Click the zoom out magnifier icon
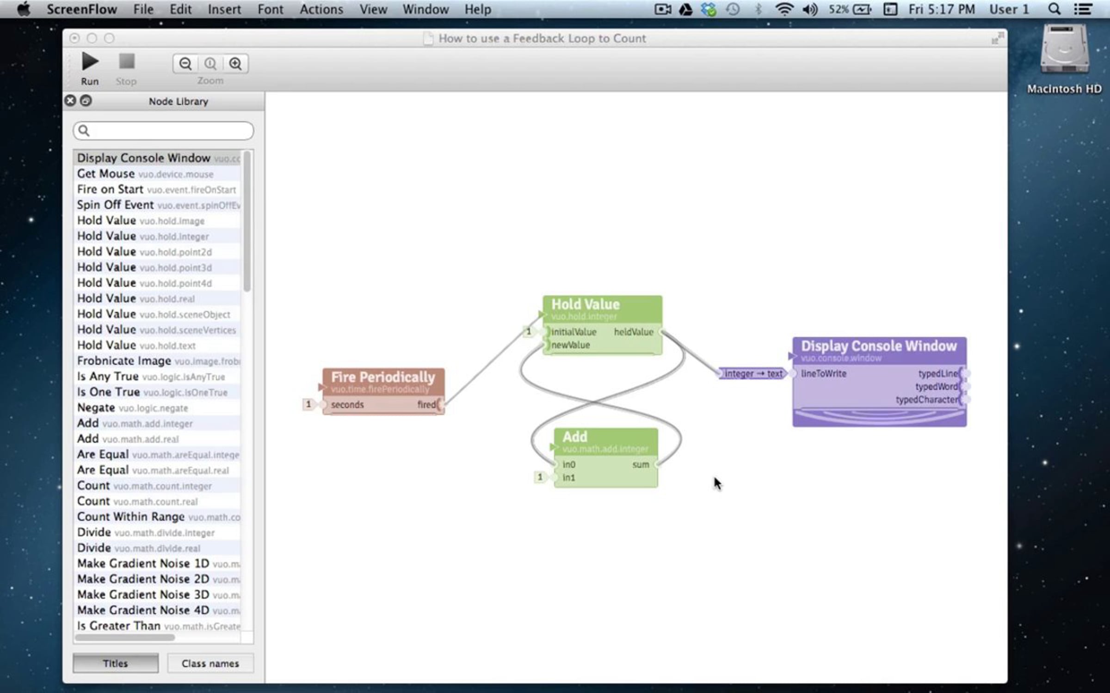The height and width of the screenshot is (693, 1110). coord(185,64)
